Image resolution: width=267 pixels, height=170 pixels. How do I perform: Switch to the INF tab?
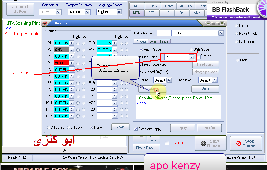167,13
